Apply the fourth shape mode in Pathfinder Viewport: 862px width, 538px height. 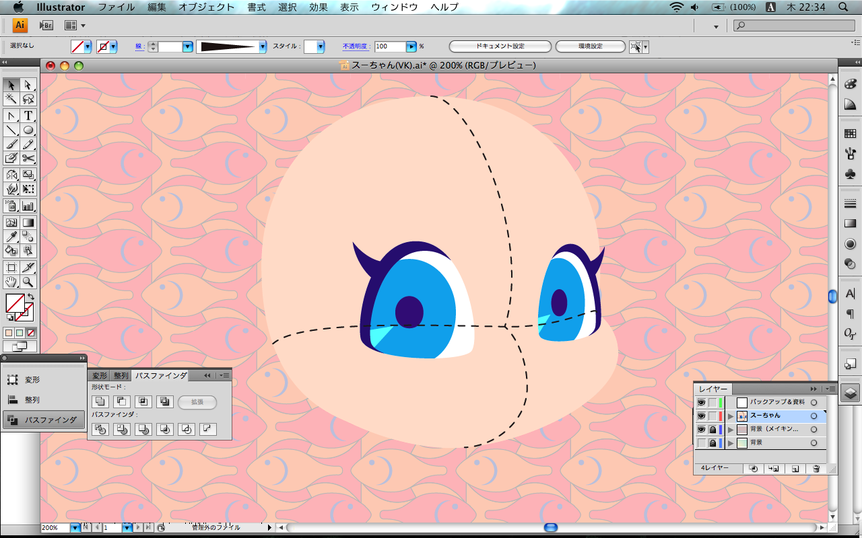[x=164, y=402]
